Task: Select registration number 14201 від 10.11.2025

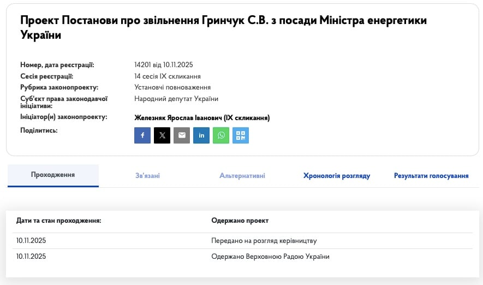Action: (164, 65)
